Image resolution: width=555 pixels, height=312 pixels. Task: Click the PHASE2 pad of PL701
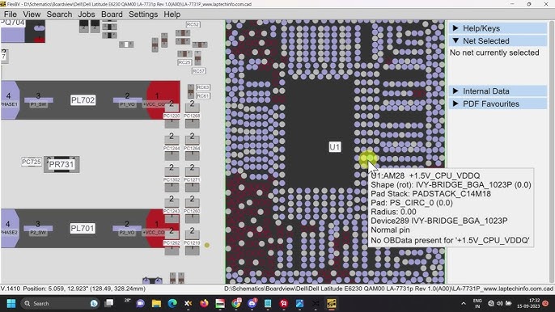(x=10, y=228)
